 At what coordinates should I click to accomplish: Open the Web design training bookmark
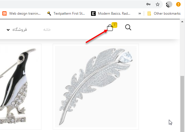[22, 14]
